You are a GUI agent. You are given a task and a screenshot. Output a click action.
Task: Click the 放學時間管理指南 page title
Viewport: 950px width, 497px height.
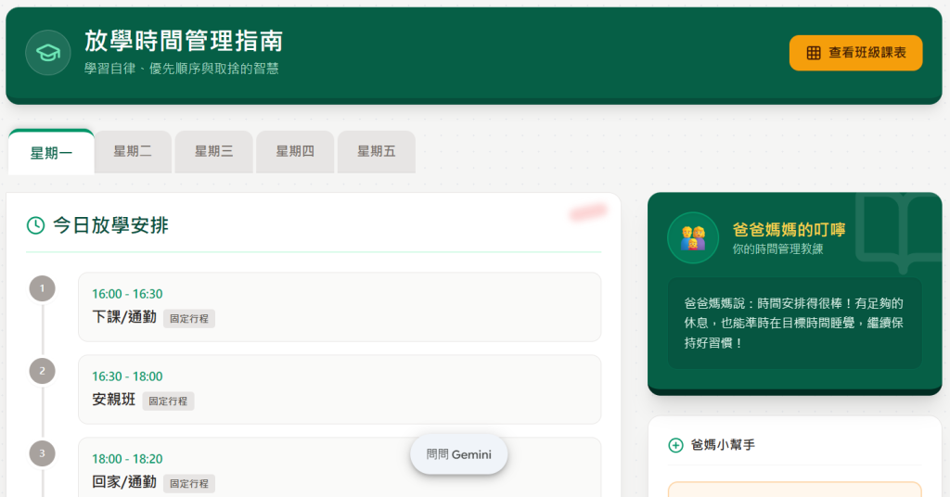click(183, 41)
